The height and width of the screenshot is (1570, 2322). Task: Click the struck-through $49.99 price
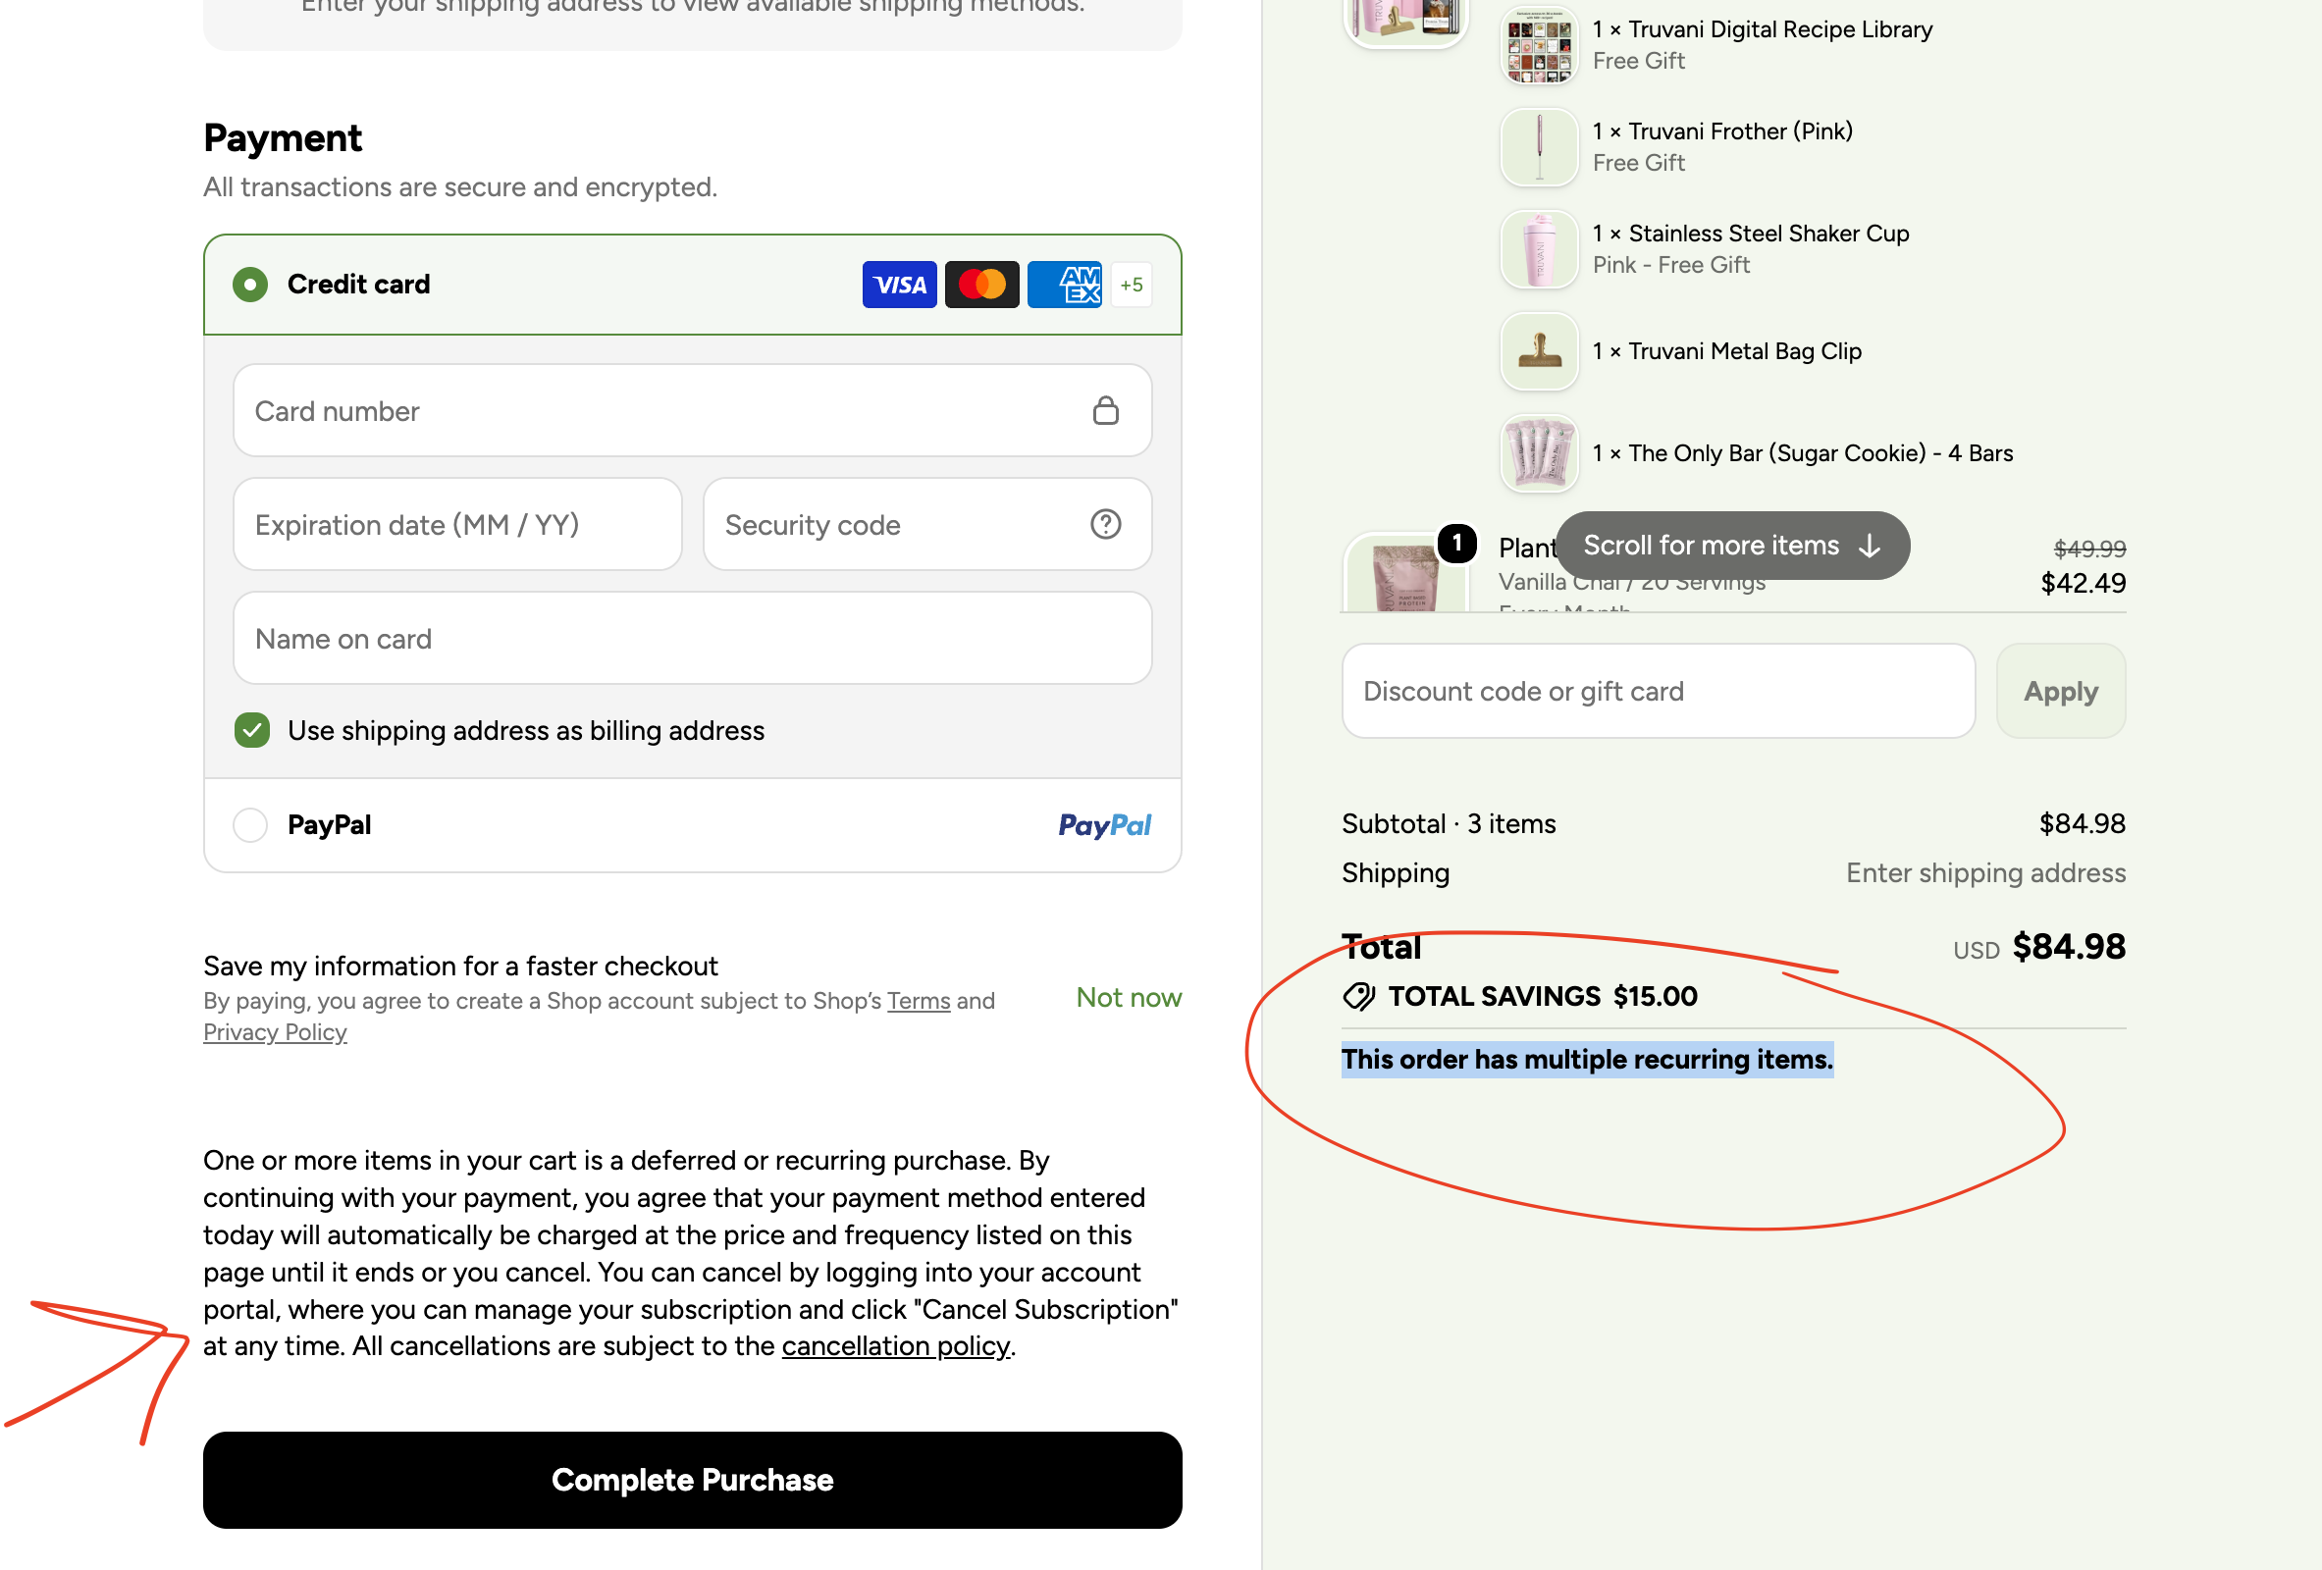click(x=2089, y=549)
